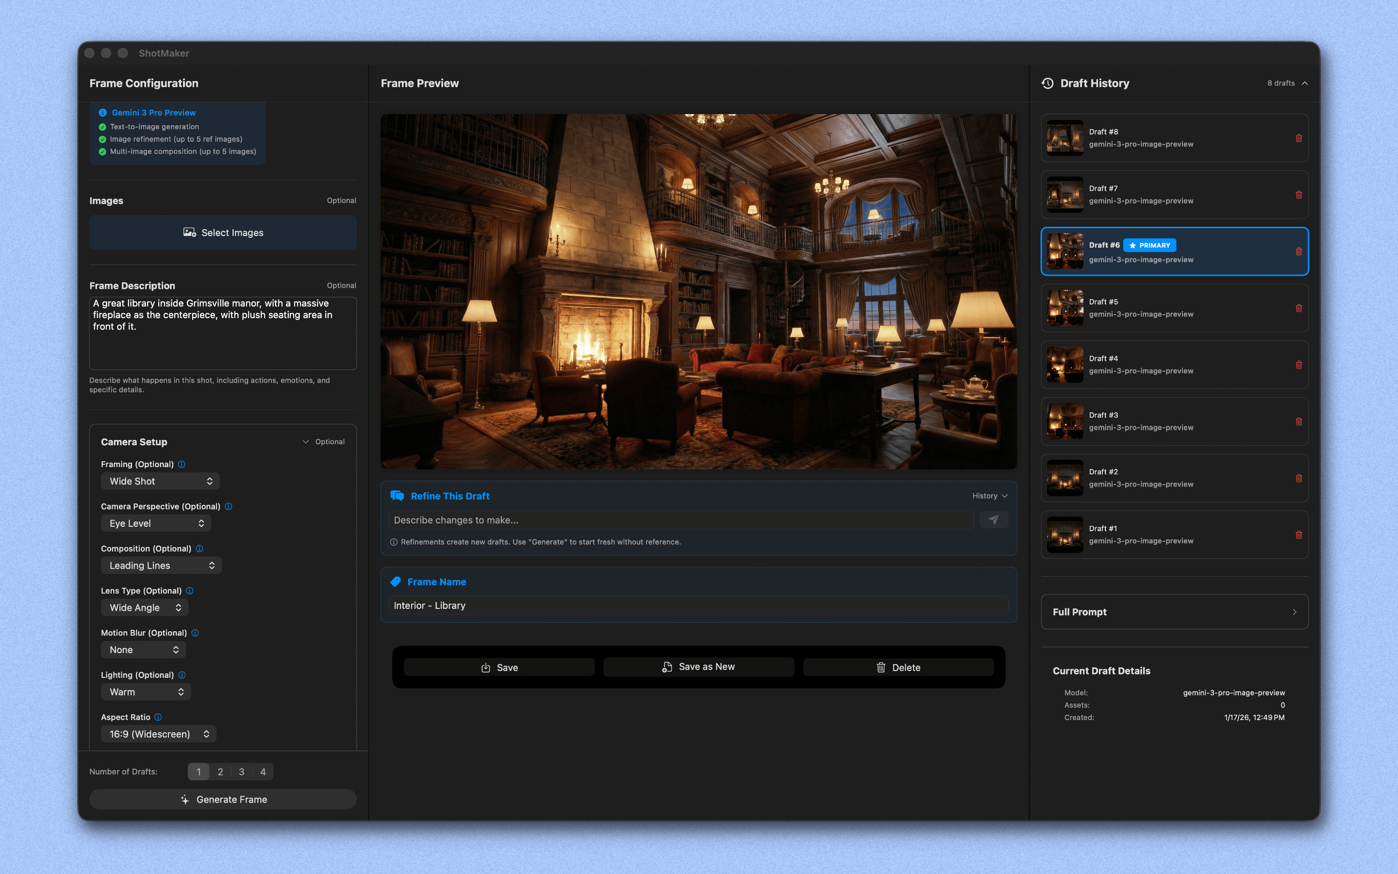Select the Draft #5 thumbnail
The image size is (1398, 874).
1065,307
